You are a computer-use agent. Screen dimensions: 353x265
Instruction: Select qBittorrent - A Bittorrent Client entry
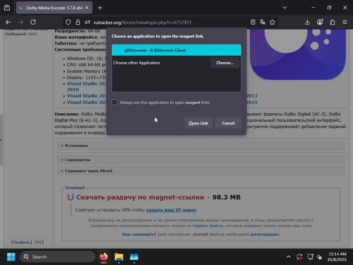176,50
